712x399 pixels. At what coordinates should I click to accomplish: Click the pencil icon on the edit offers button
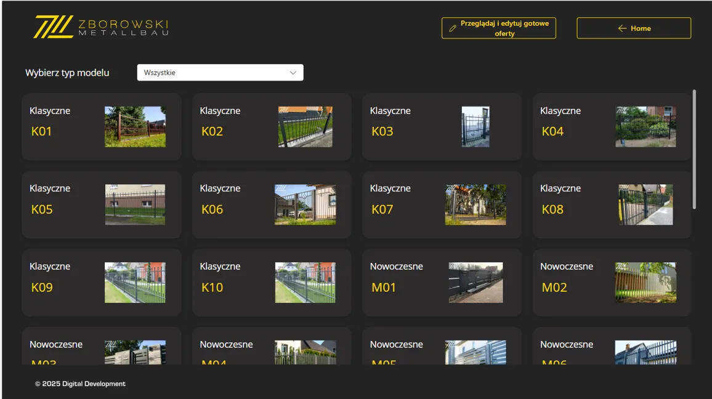point(452,28)
